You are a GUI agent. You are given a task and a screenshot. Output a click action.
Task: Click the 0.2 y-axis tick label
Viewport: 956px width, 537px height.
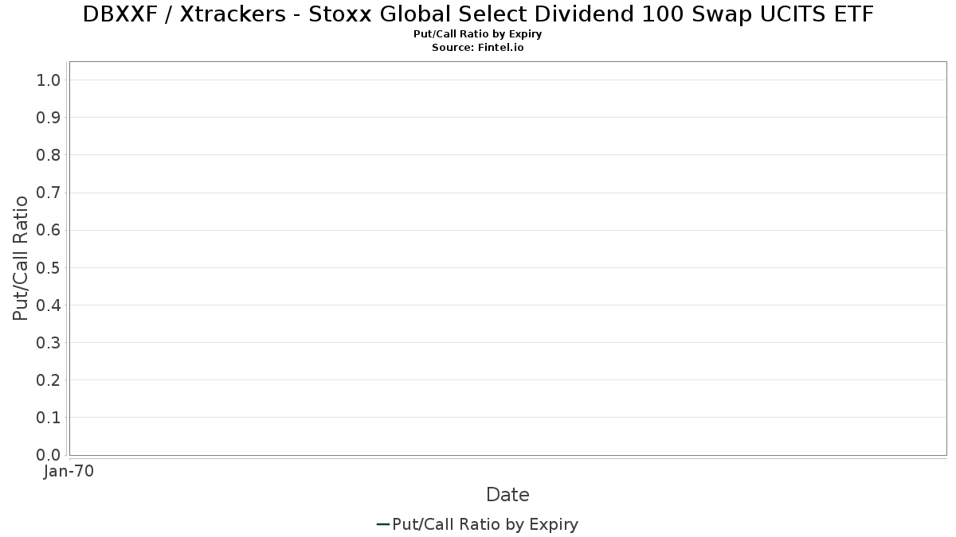pyautogui.click(x=49, y=380)
